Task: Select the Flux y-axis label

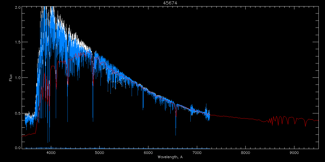Action: pos(11,78)
